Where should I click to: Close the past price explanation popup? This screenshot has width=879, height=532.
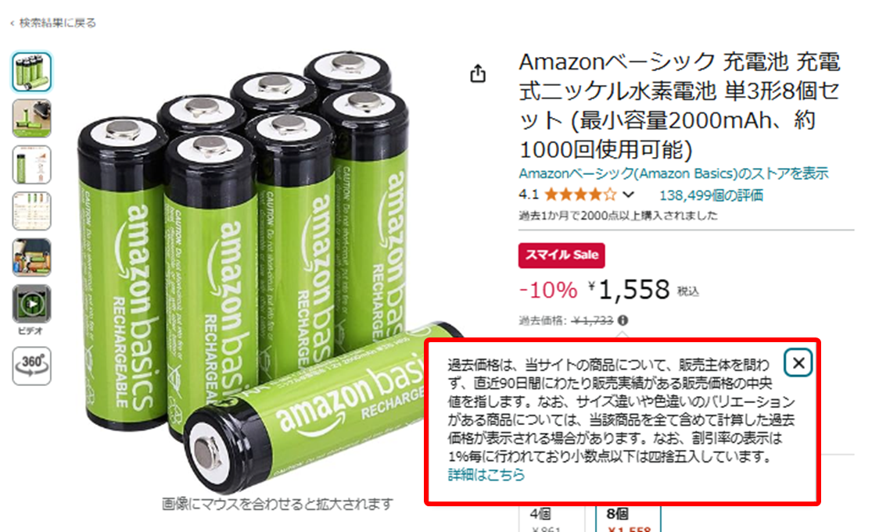798,363
